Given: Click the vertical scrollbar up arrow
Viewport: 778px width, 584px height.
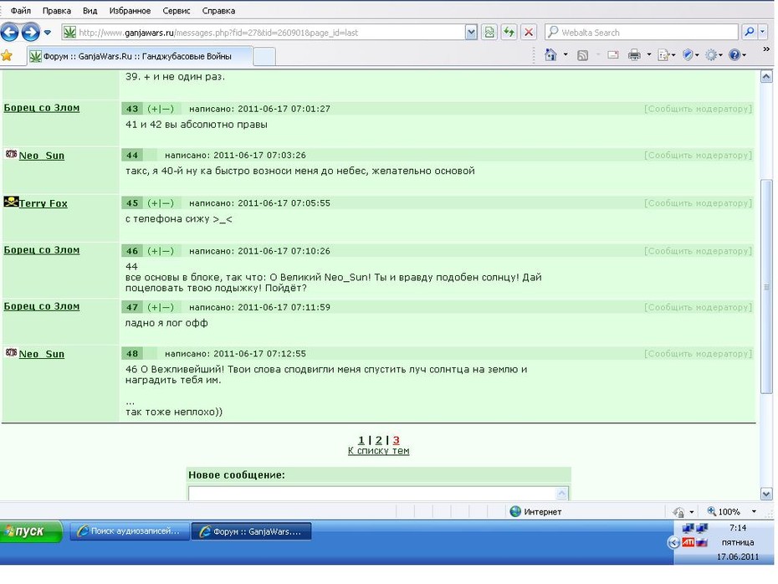Looking at the screenshot, I should 766,76.
